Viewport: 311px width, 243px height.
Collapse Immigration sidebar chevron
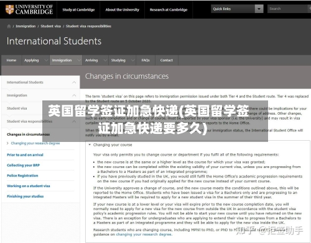74,95
